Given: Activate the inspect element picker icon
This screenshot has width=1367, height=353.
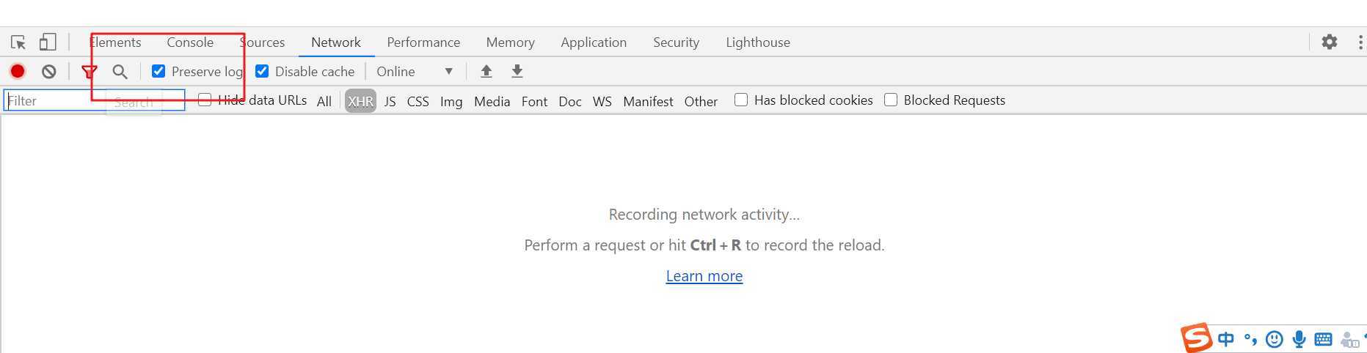Looking at the screenshot, I should (18, 42).
